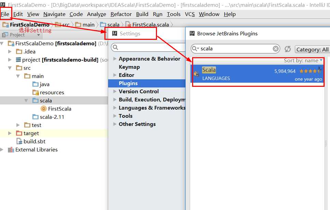Open the File menu
330x210 pixels.
point(5,14)
